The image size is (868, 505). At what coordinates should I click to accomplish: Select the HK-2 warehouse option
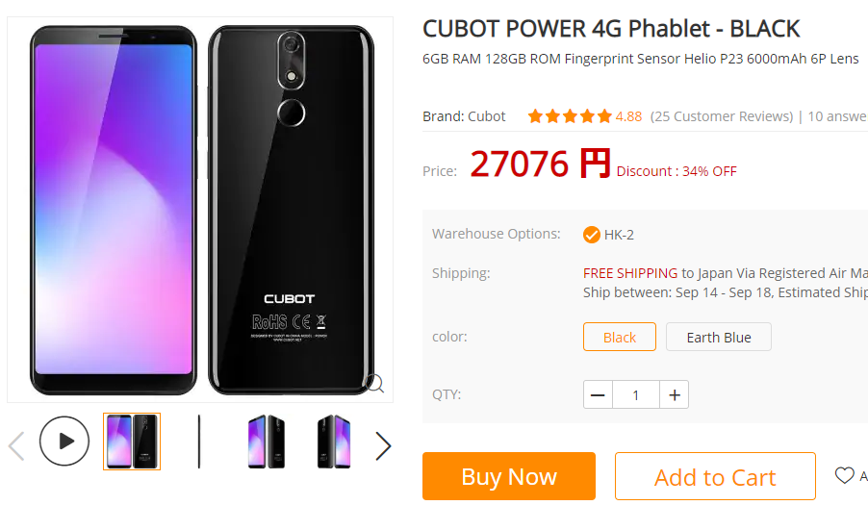coord(608,235)
